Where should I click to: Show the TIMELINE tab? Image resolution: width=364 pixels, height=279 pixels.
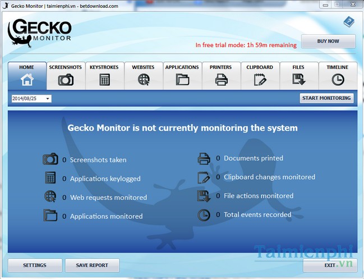click(338, 76)
